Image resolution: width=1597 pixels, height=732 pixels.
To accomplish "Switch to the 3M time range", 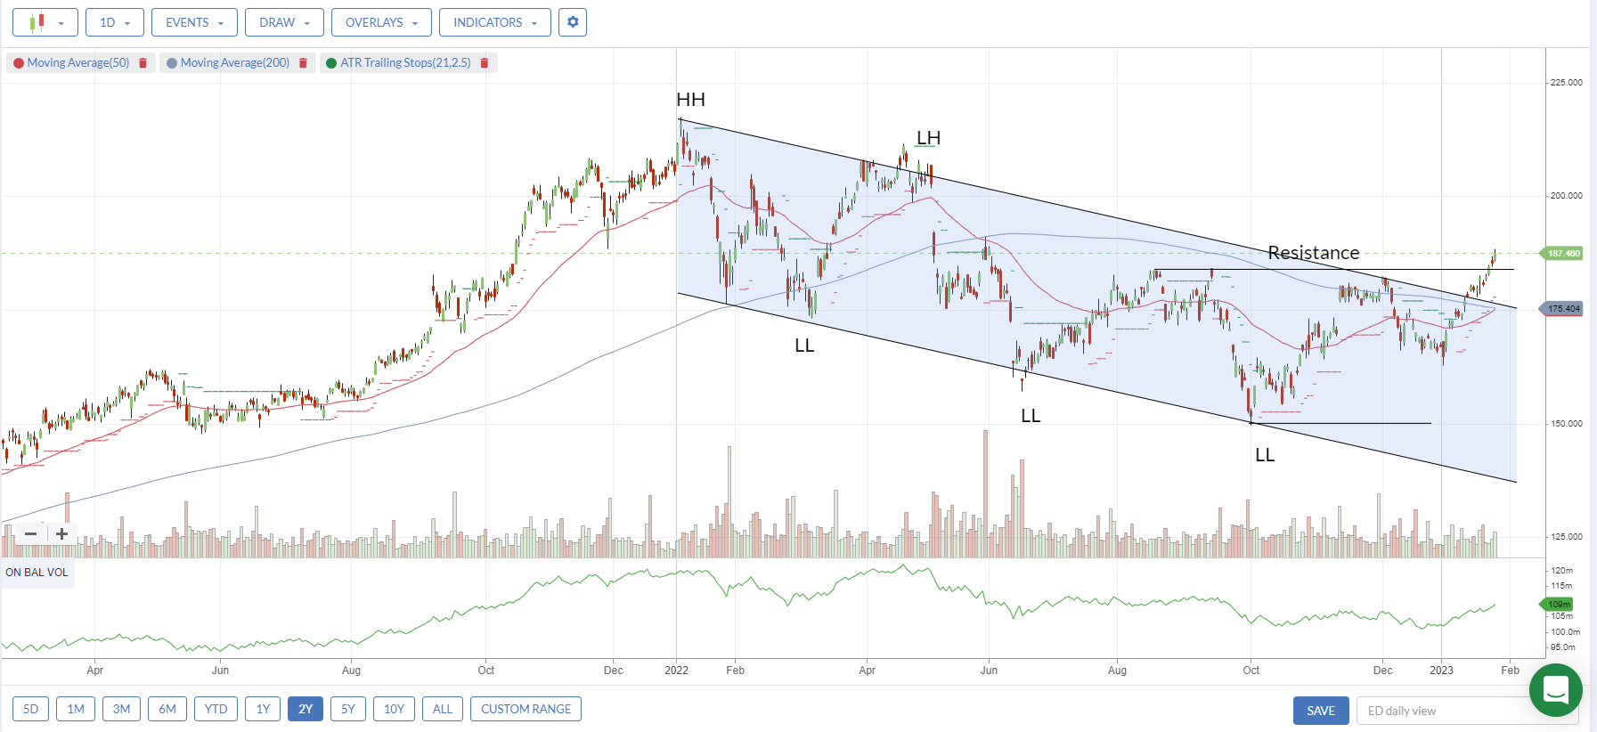I will tap(121, 709).
